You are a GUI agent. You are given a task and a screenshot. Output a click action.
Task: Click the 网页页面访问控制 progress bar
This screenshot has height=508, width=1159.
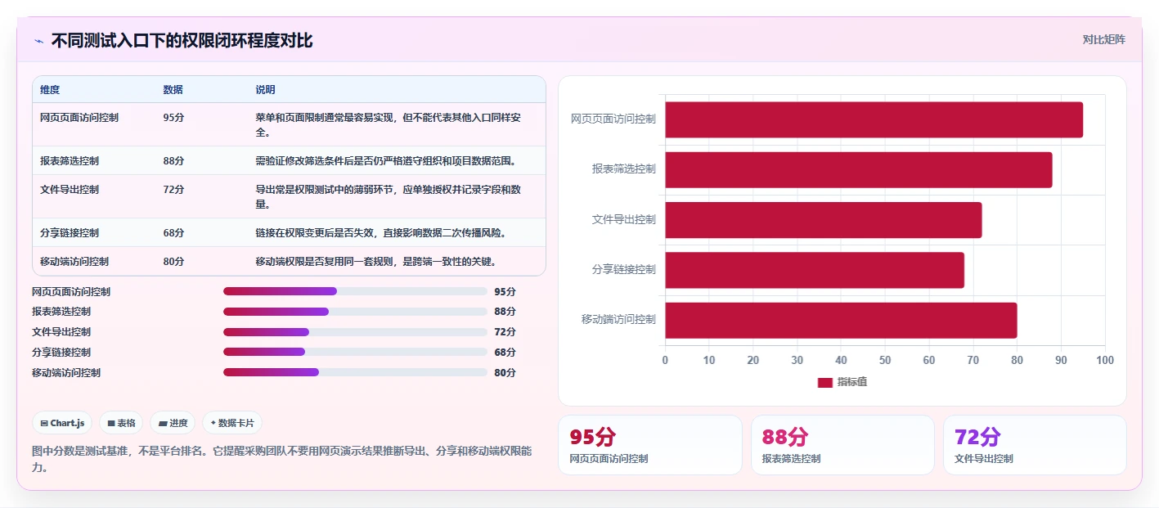point(355,291)
